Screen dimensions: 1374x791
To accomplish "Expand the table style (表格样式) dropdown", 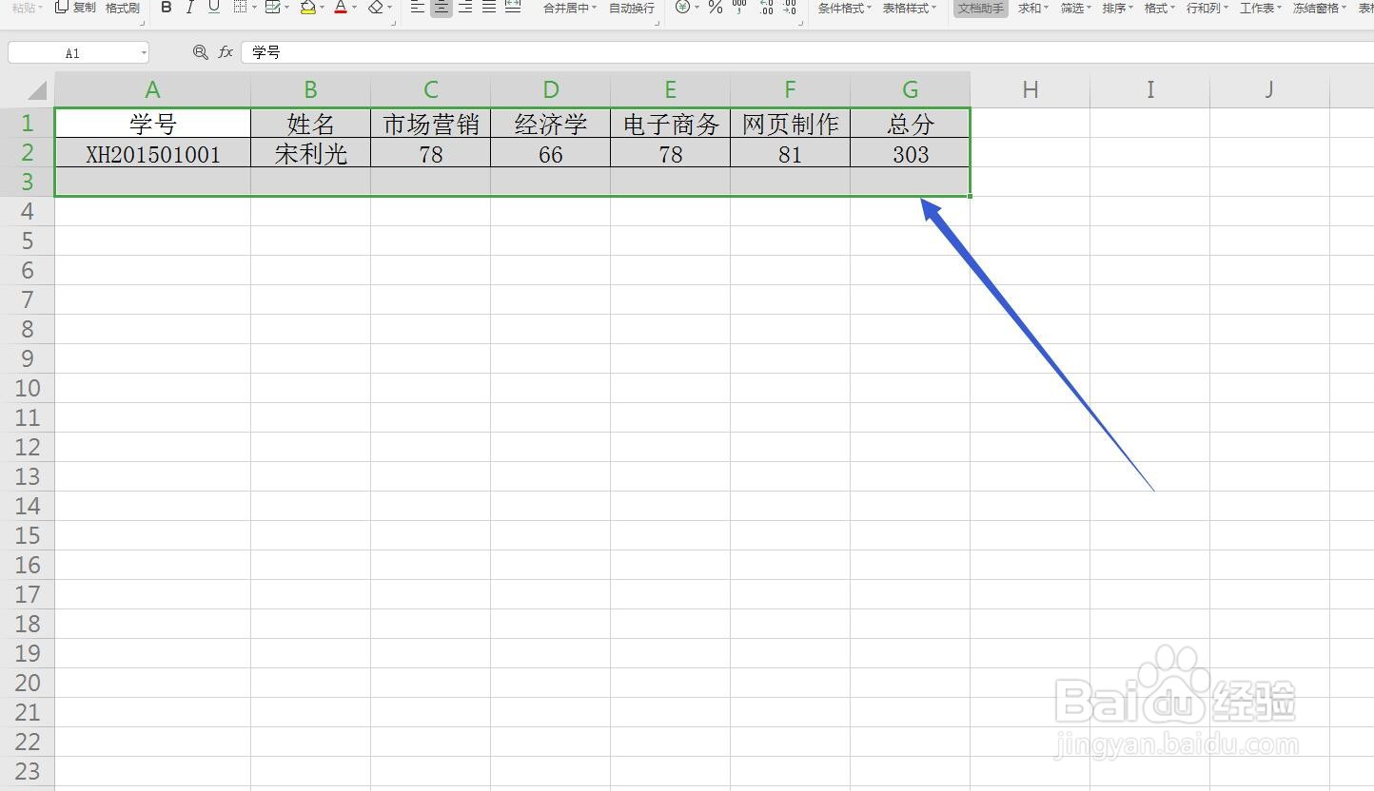I will (910, 8).
